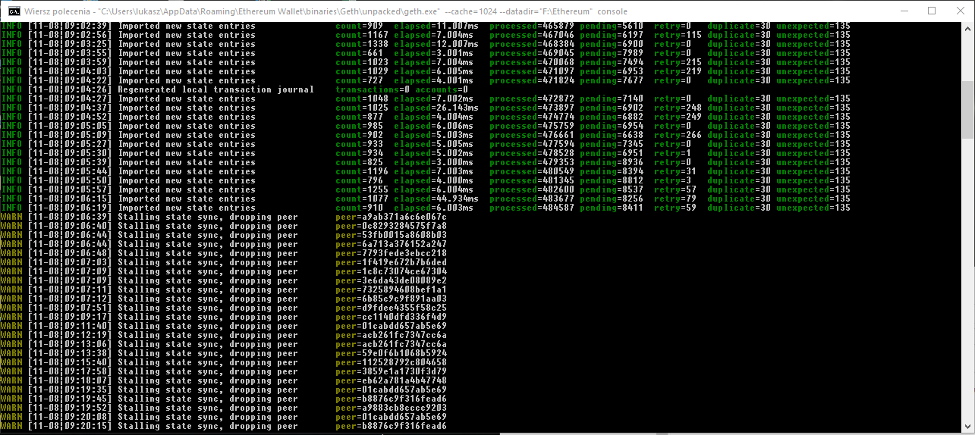
Task: Click WARN timestamp [11-08|09:13:06]
Action: [70, 344]
